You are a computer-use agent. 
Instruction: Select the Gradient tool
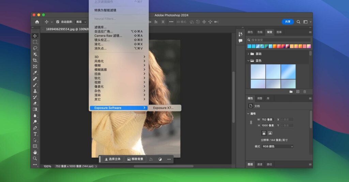click(x=35, y=109)
